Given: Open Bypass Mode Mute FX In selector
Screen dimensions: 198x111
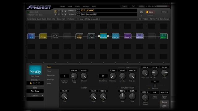Looking at the screenshot, I should [164, 92].
